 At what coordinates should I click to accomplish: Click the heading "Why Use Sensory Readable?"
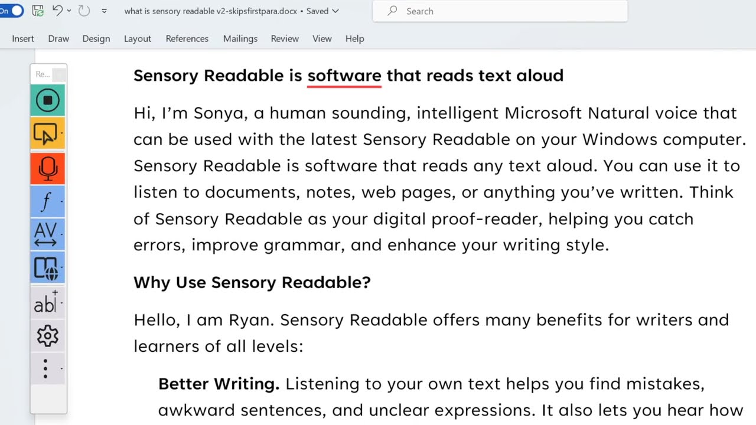[x=252, y=282]
